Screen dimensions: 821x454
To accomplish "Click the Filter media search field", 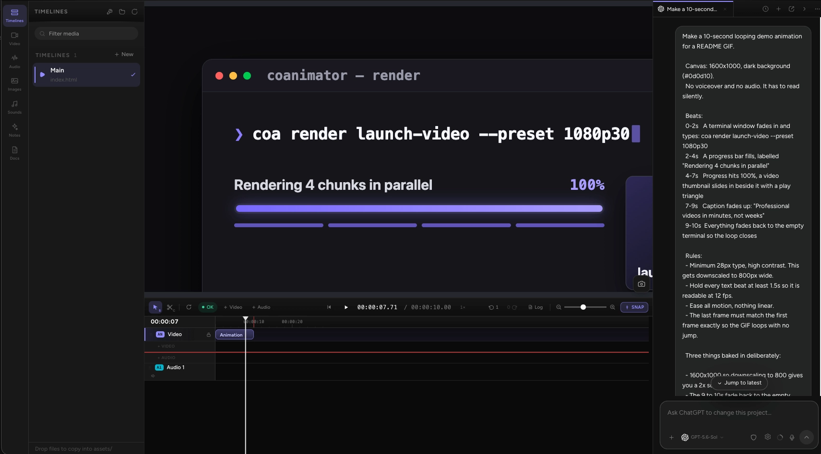I will (x=86, y=34).
